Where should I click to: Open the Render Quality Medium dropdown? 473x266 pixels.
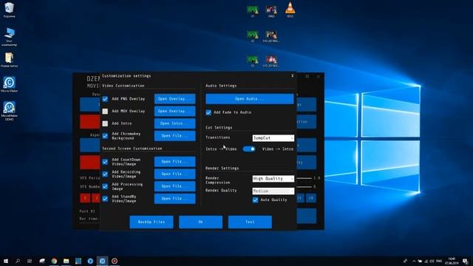273,191
